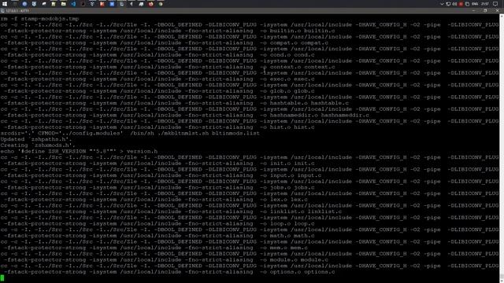
Task: Click 'glob.o glob.c' in the output
Action: 292,91
